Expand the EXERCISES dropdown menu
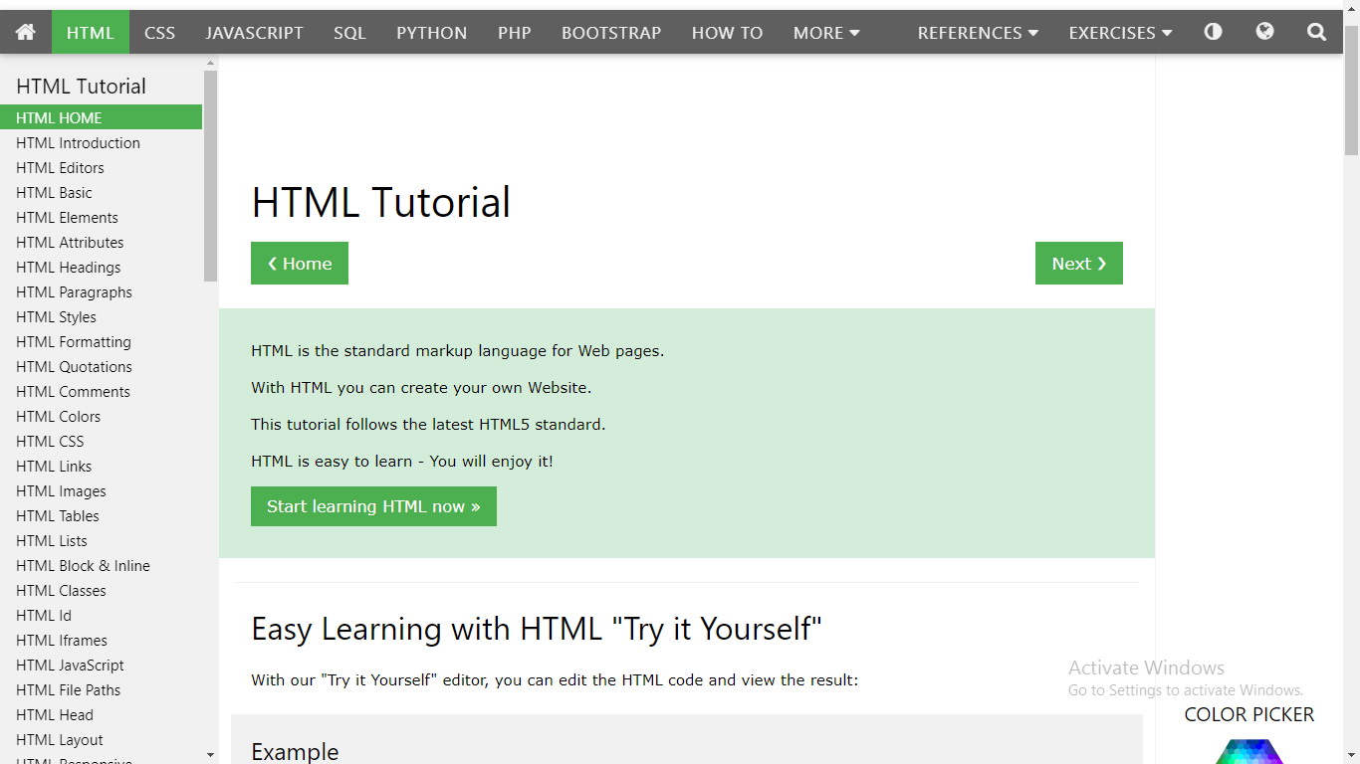 (1120, 32)
